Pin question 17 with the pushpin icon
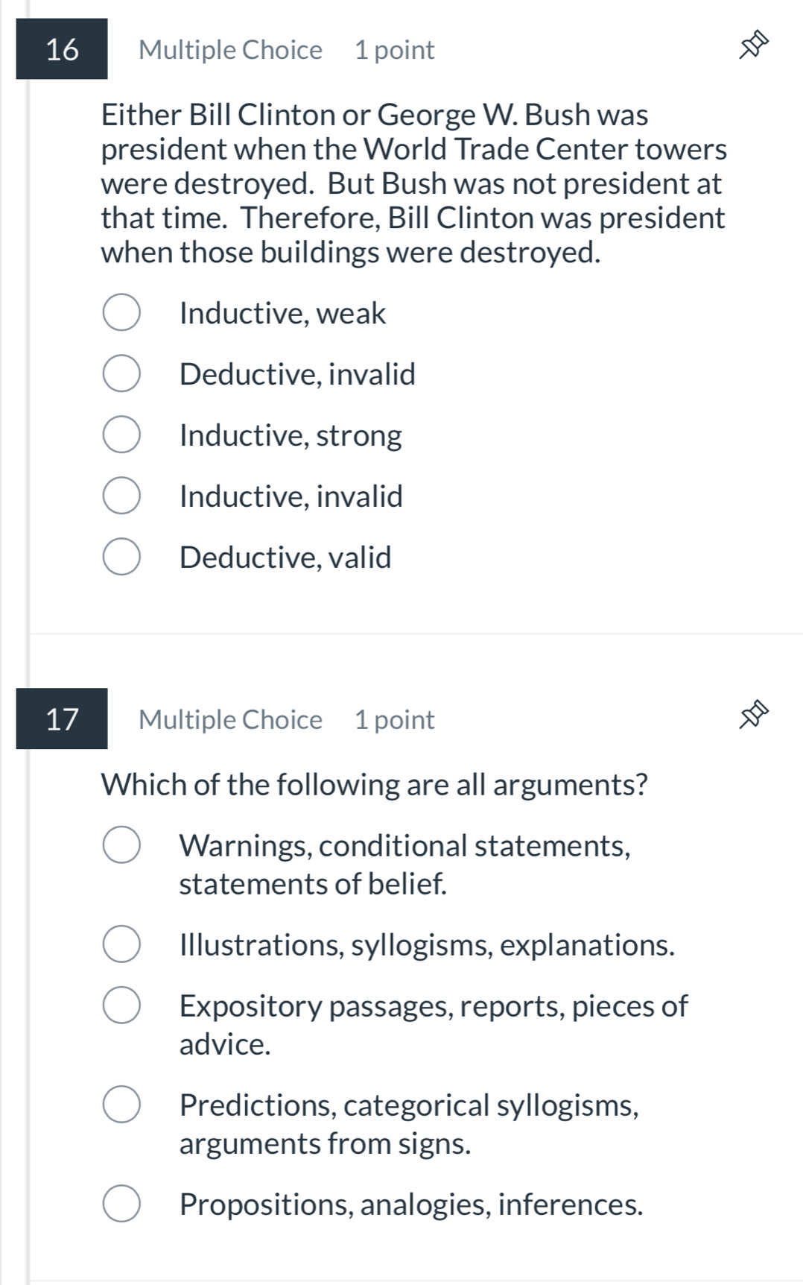 coord(752,715)
